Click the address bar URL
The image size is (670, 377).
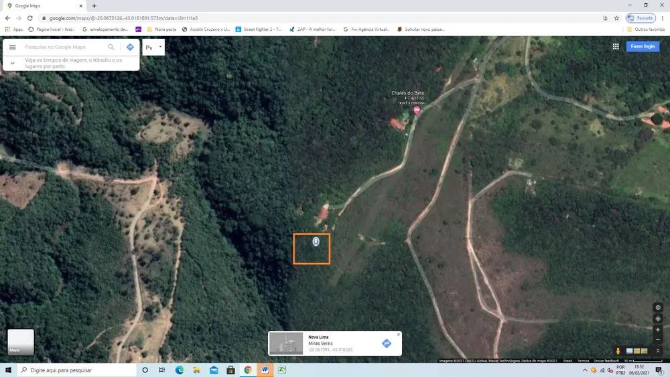click(123, 18)
